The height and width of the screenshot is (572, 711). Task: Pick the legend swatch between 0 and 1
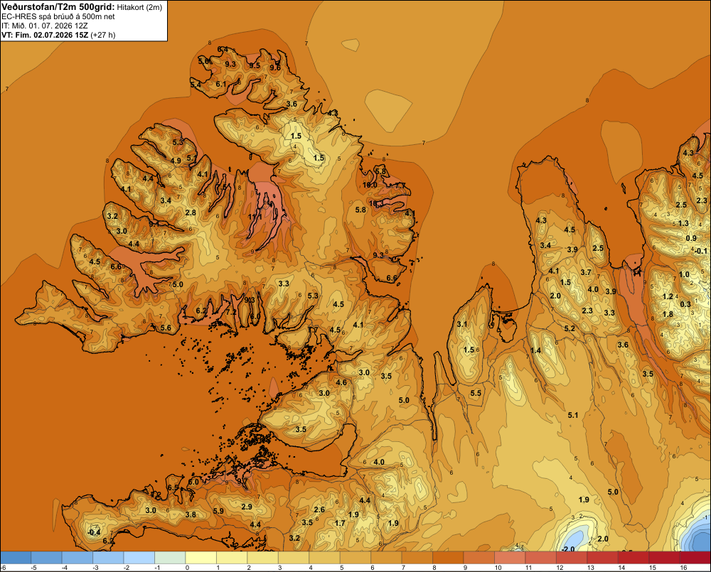(201, 558)
